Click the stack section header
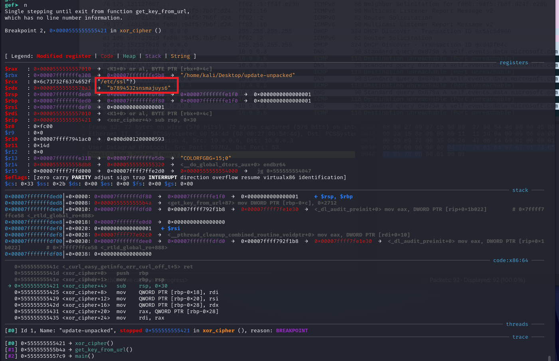Image resolution: width=559 pixels, height=361 pixels. tap(520, 190)
